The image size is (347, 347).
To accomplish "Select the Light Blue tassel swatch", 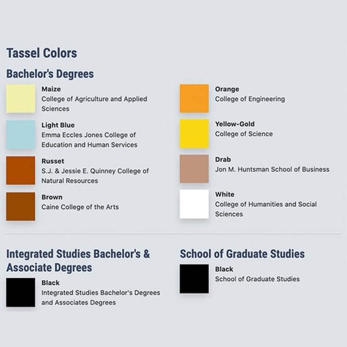I will point(21,135).
